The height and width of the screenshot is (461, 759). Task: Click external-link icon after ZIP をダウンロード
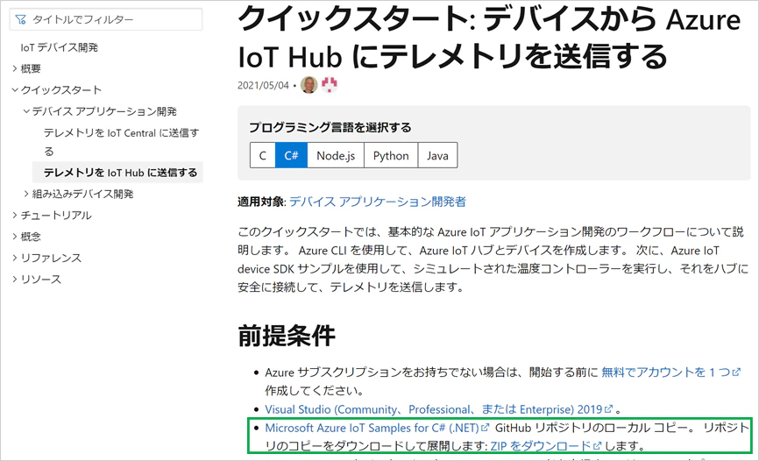pos(598,445)
